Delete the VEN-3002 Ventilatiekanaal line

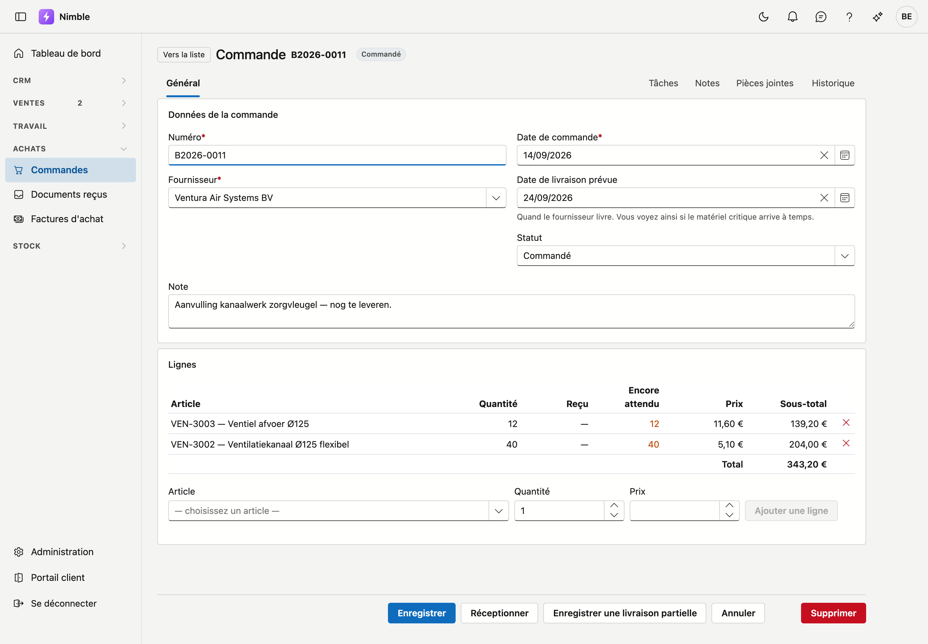coord(846,443)
